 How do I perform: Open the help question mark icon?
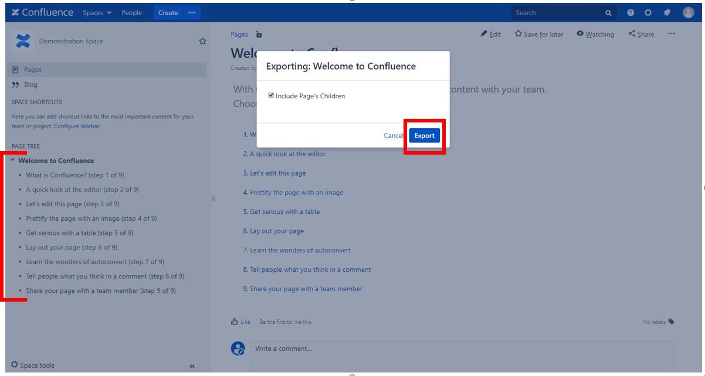pos(631,12)
